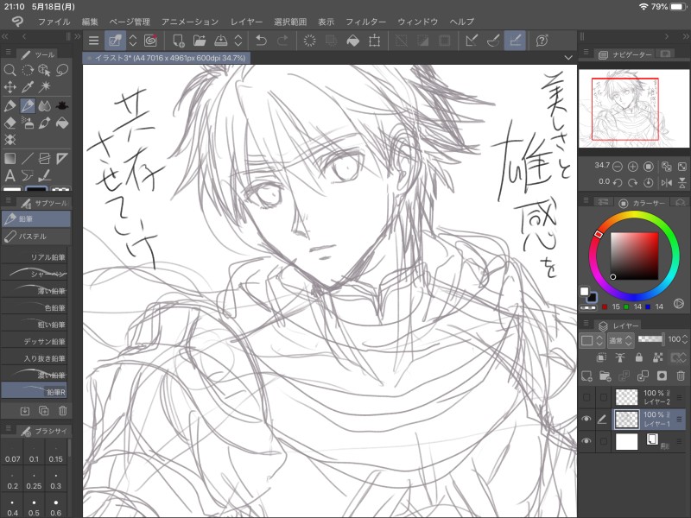Screen dimensions: 691x518
Task: Toggle Set as reference layer lighthouse icon
Action: point(620,357)
